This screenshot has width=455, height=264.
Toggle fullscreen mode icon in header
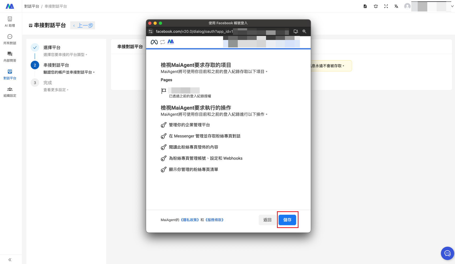coord(386,6)
